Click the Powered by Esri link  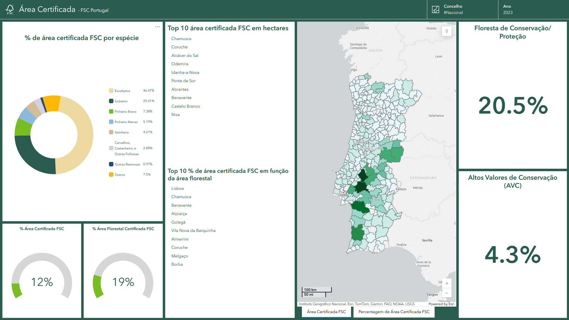tap(441, 304)
